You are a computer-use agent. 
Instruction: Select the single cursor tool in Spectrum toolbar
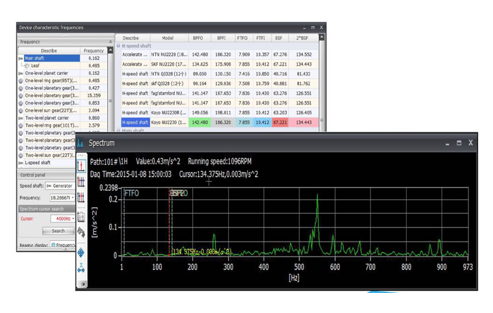[81, 166]
